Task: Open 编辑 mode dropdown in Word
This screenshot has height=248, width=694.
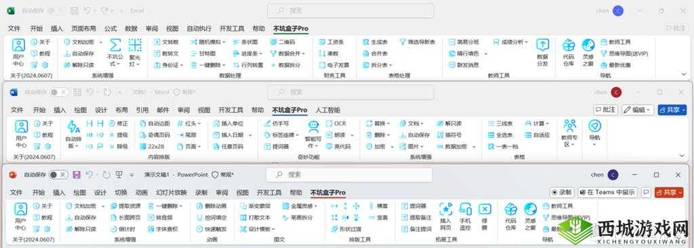Action: tap(638, 109)
